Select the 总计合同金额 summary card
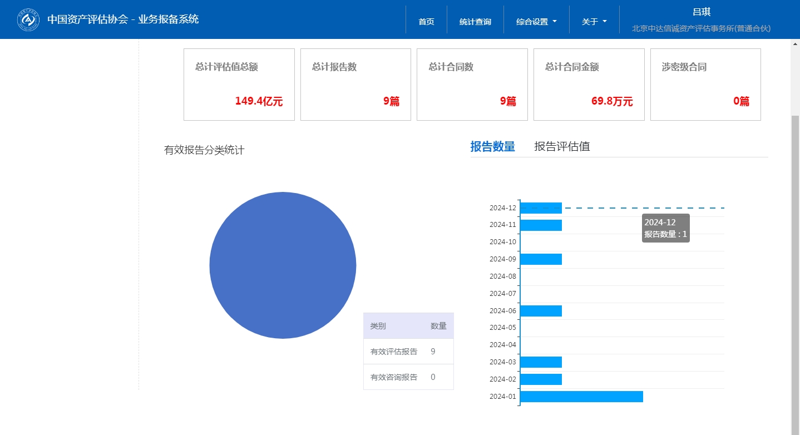The width and height of the screenshot is (800, 435). [x=589, y=84]
